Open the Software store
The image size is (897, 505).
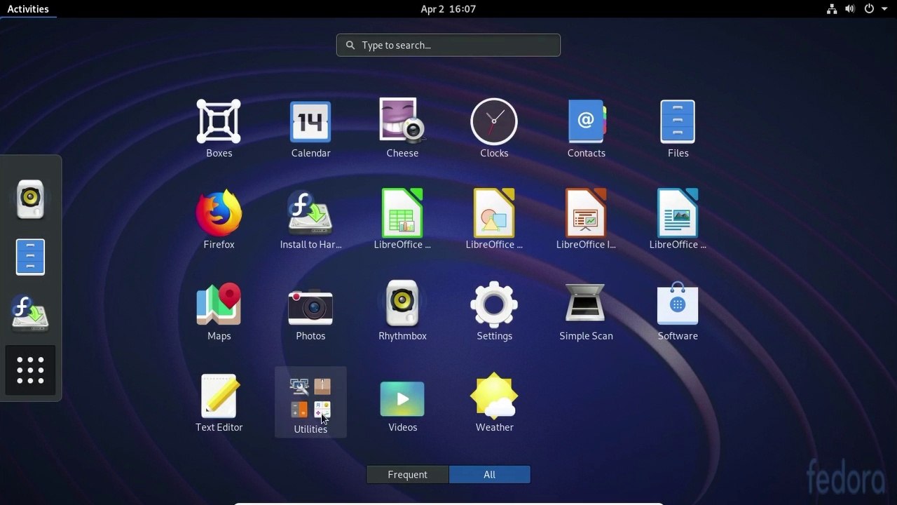click(x=678, y=304)
